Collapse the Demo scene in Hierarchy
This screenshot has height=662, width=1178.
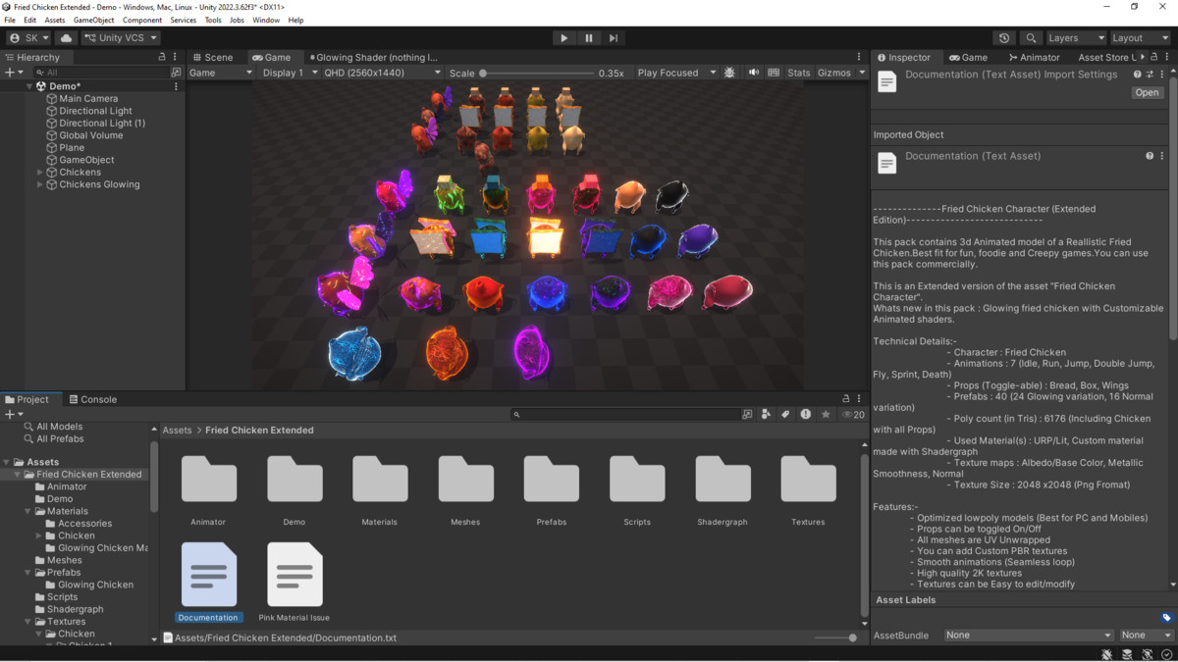click(30, 86)
